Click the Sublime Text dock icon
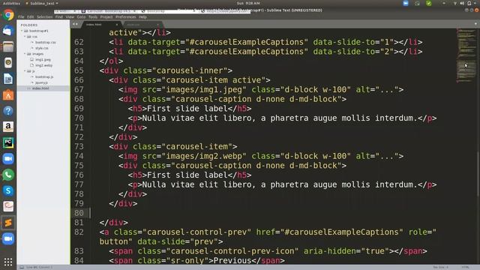This screenshot has width=480, height=270. pos(8,223)
